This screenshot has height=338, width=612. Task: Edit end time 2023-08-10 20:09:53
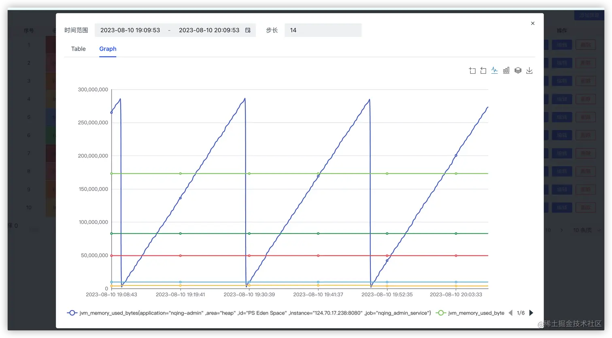pyautogui.click(x=209, y=30)
